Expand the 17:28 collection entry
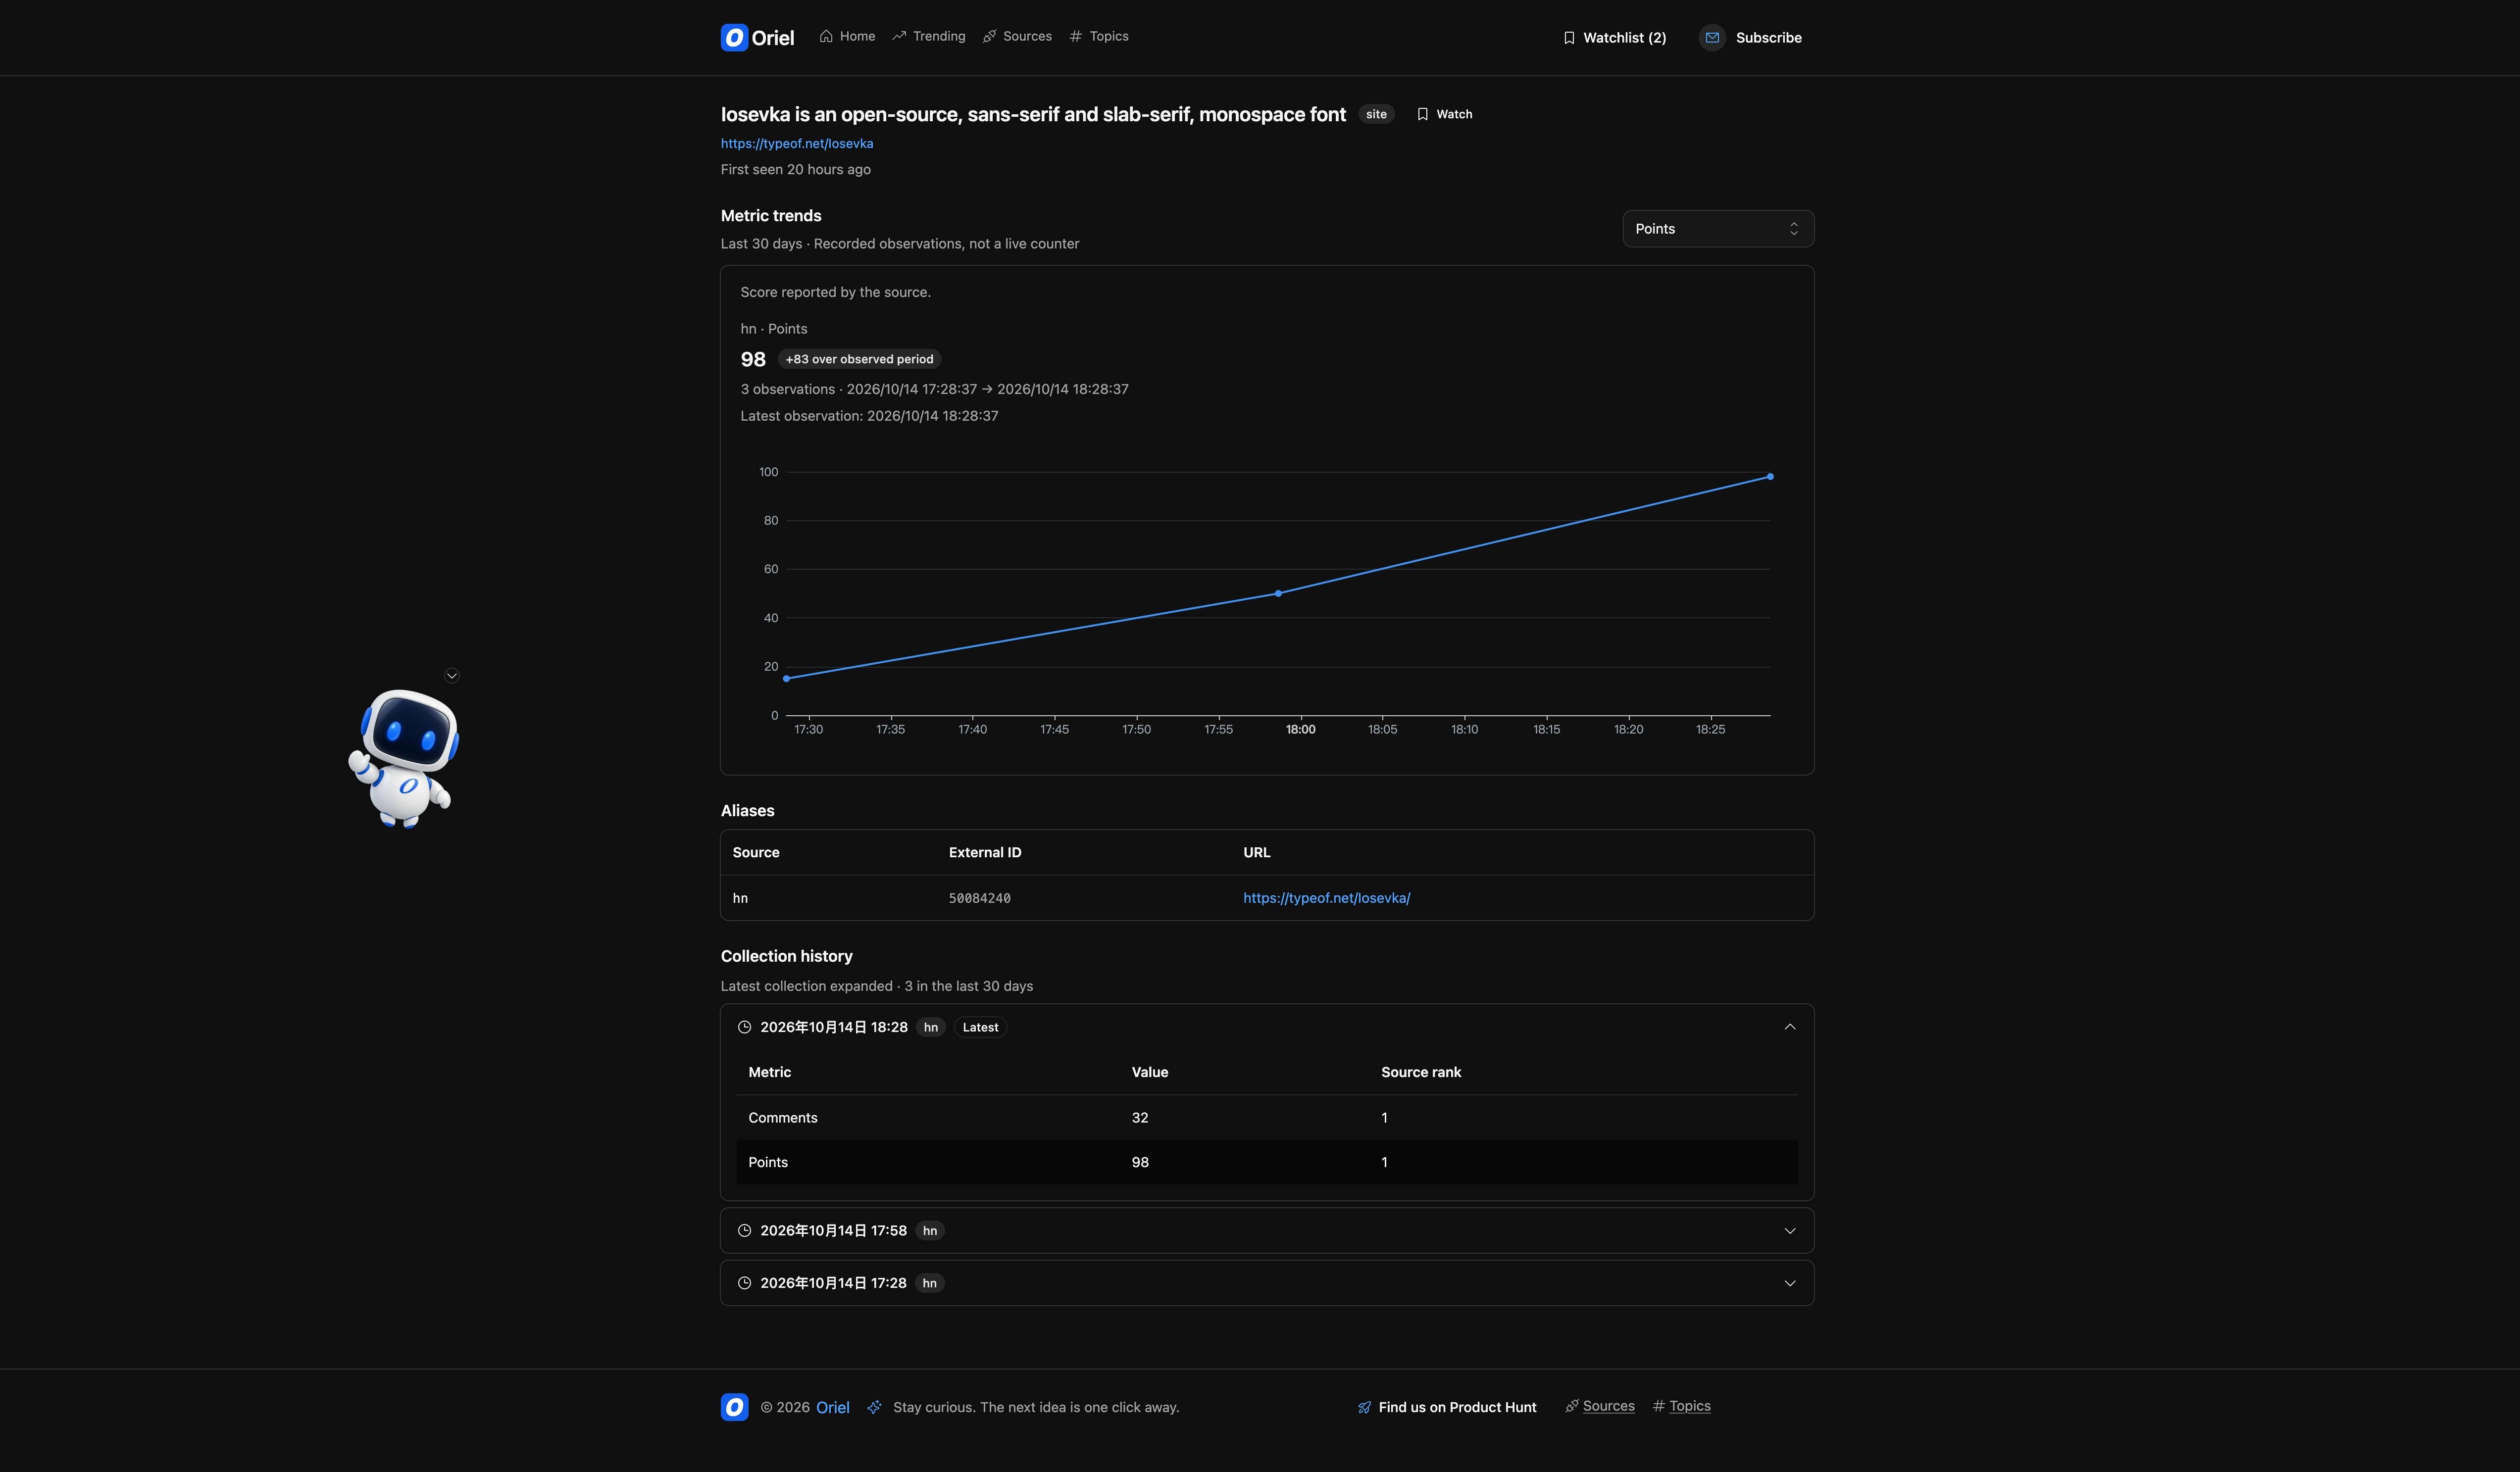This screenshot has height=1472, width=2520. [1267, 1283]
